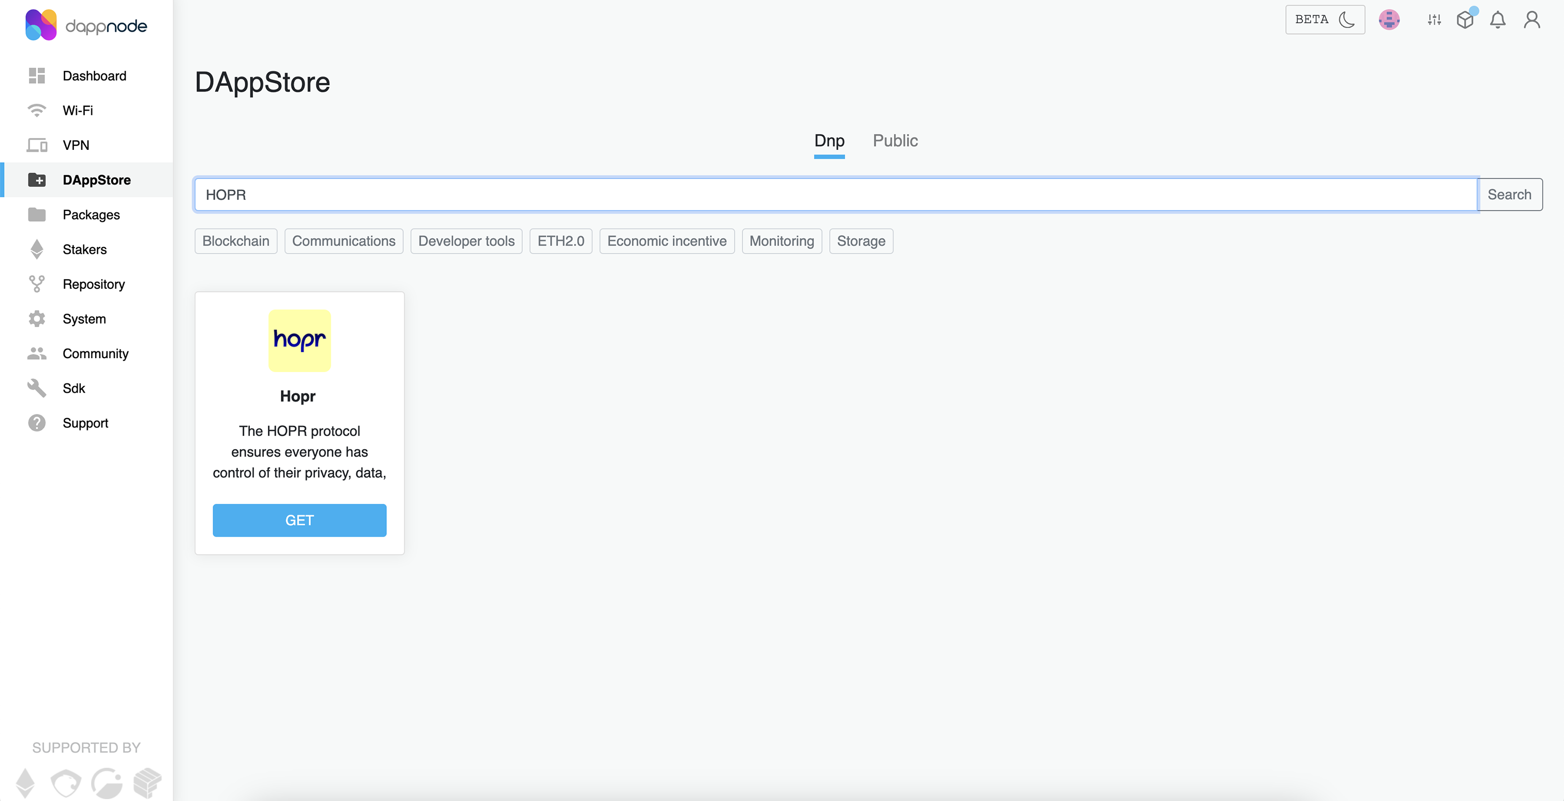Filter by ETH2.0 category
This screenshot has height=801, width=1564.
(561, 241)
